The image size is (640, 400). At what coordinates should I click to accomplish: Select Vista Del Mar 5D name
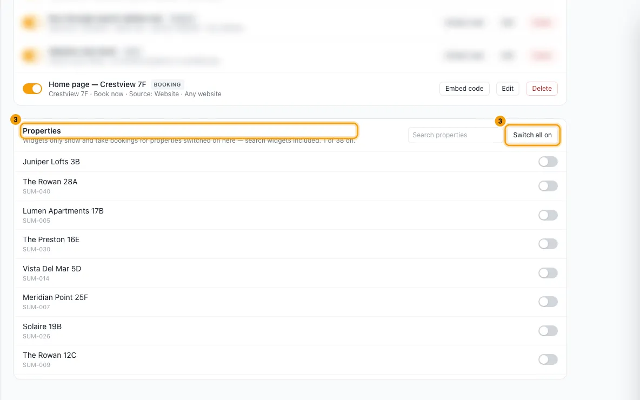tap(52, 269)
